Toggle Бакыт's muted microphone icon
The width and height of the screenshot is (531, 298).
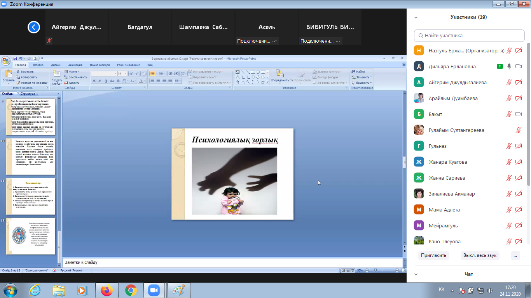[509, 114]
